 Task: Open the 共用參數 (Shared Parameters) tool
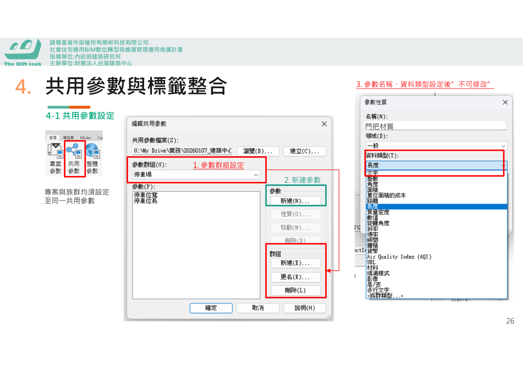(74, 159)
